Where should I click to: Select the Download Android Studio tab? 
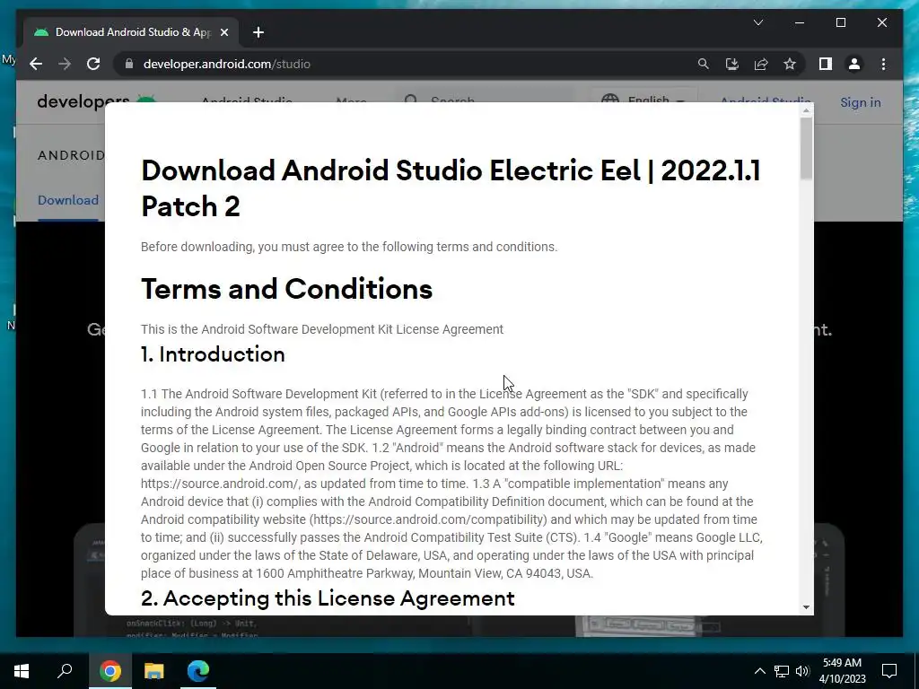coord(131,32)
